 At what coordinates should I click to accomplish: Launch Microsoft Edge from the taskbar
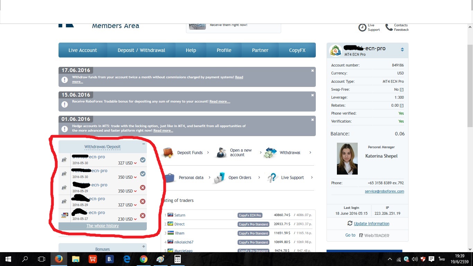pos(126,259)
